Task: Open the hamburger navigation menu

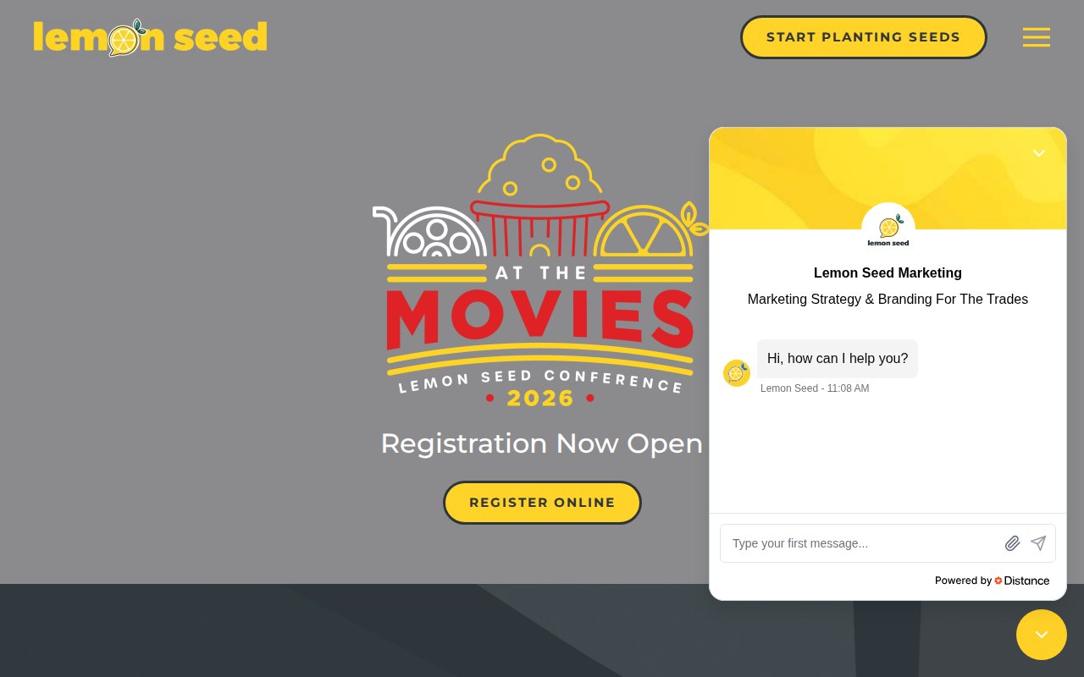Action: 1036,37
